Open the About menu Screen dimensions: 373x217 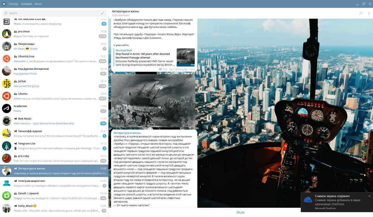[38, 4]
